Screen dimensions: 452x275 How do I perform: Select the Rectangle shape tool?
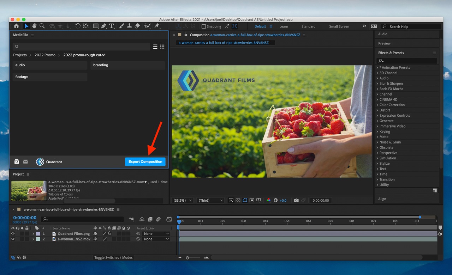click(96, 26)
